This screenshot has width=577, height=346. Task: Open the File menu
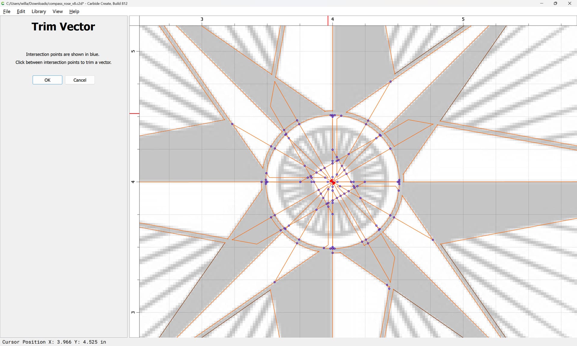click(7, 11)
